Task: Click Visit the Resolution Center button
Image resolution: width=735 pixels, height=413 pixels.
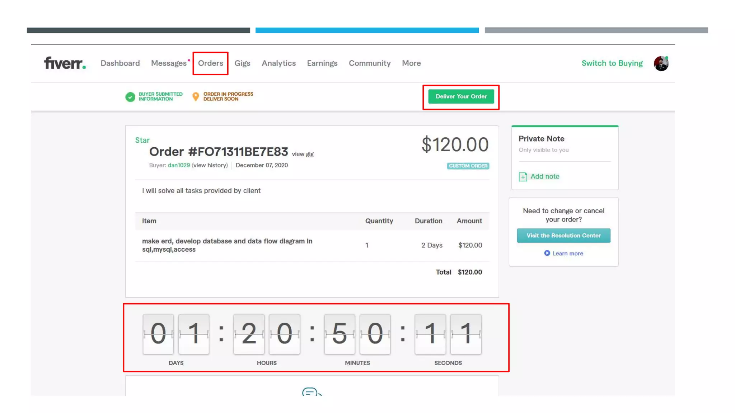Action: [563, 236]
